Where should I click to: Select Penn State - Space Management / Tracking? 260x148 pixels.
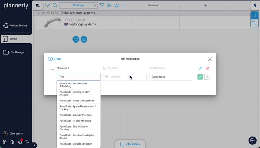tap(79, 108)
